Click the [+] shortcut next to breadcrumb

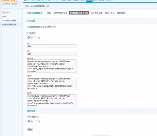pos(47,6)
